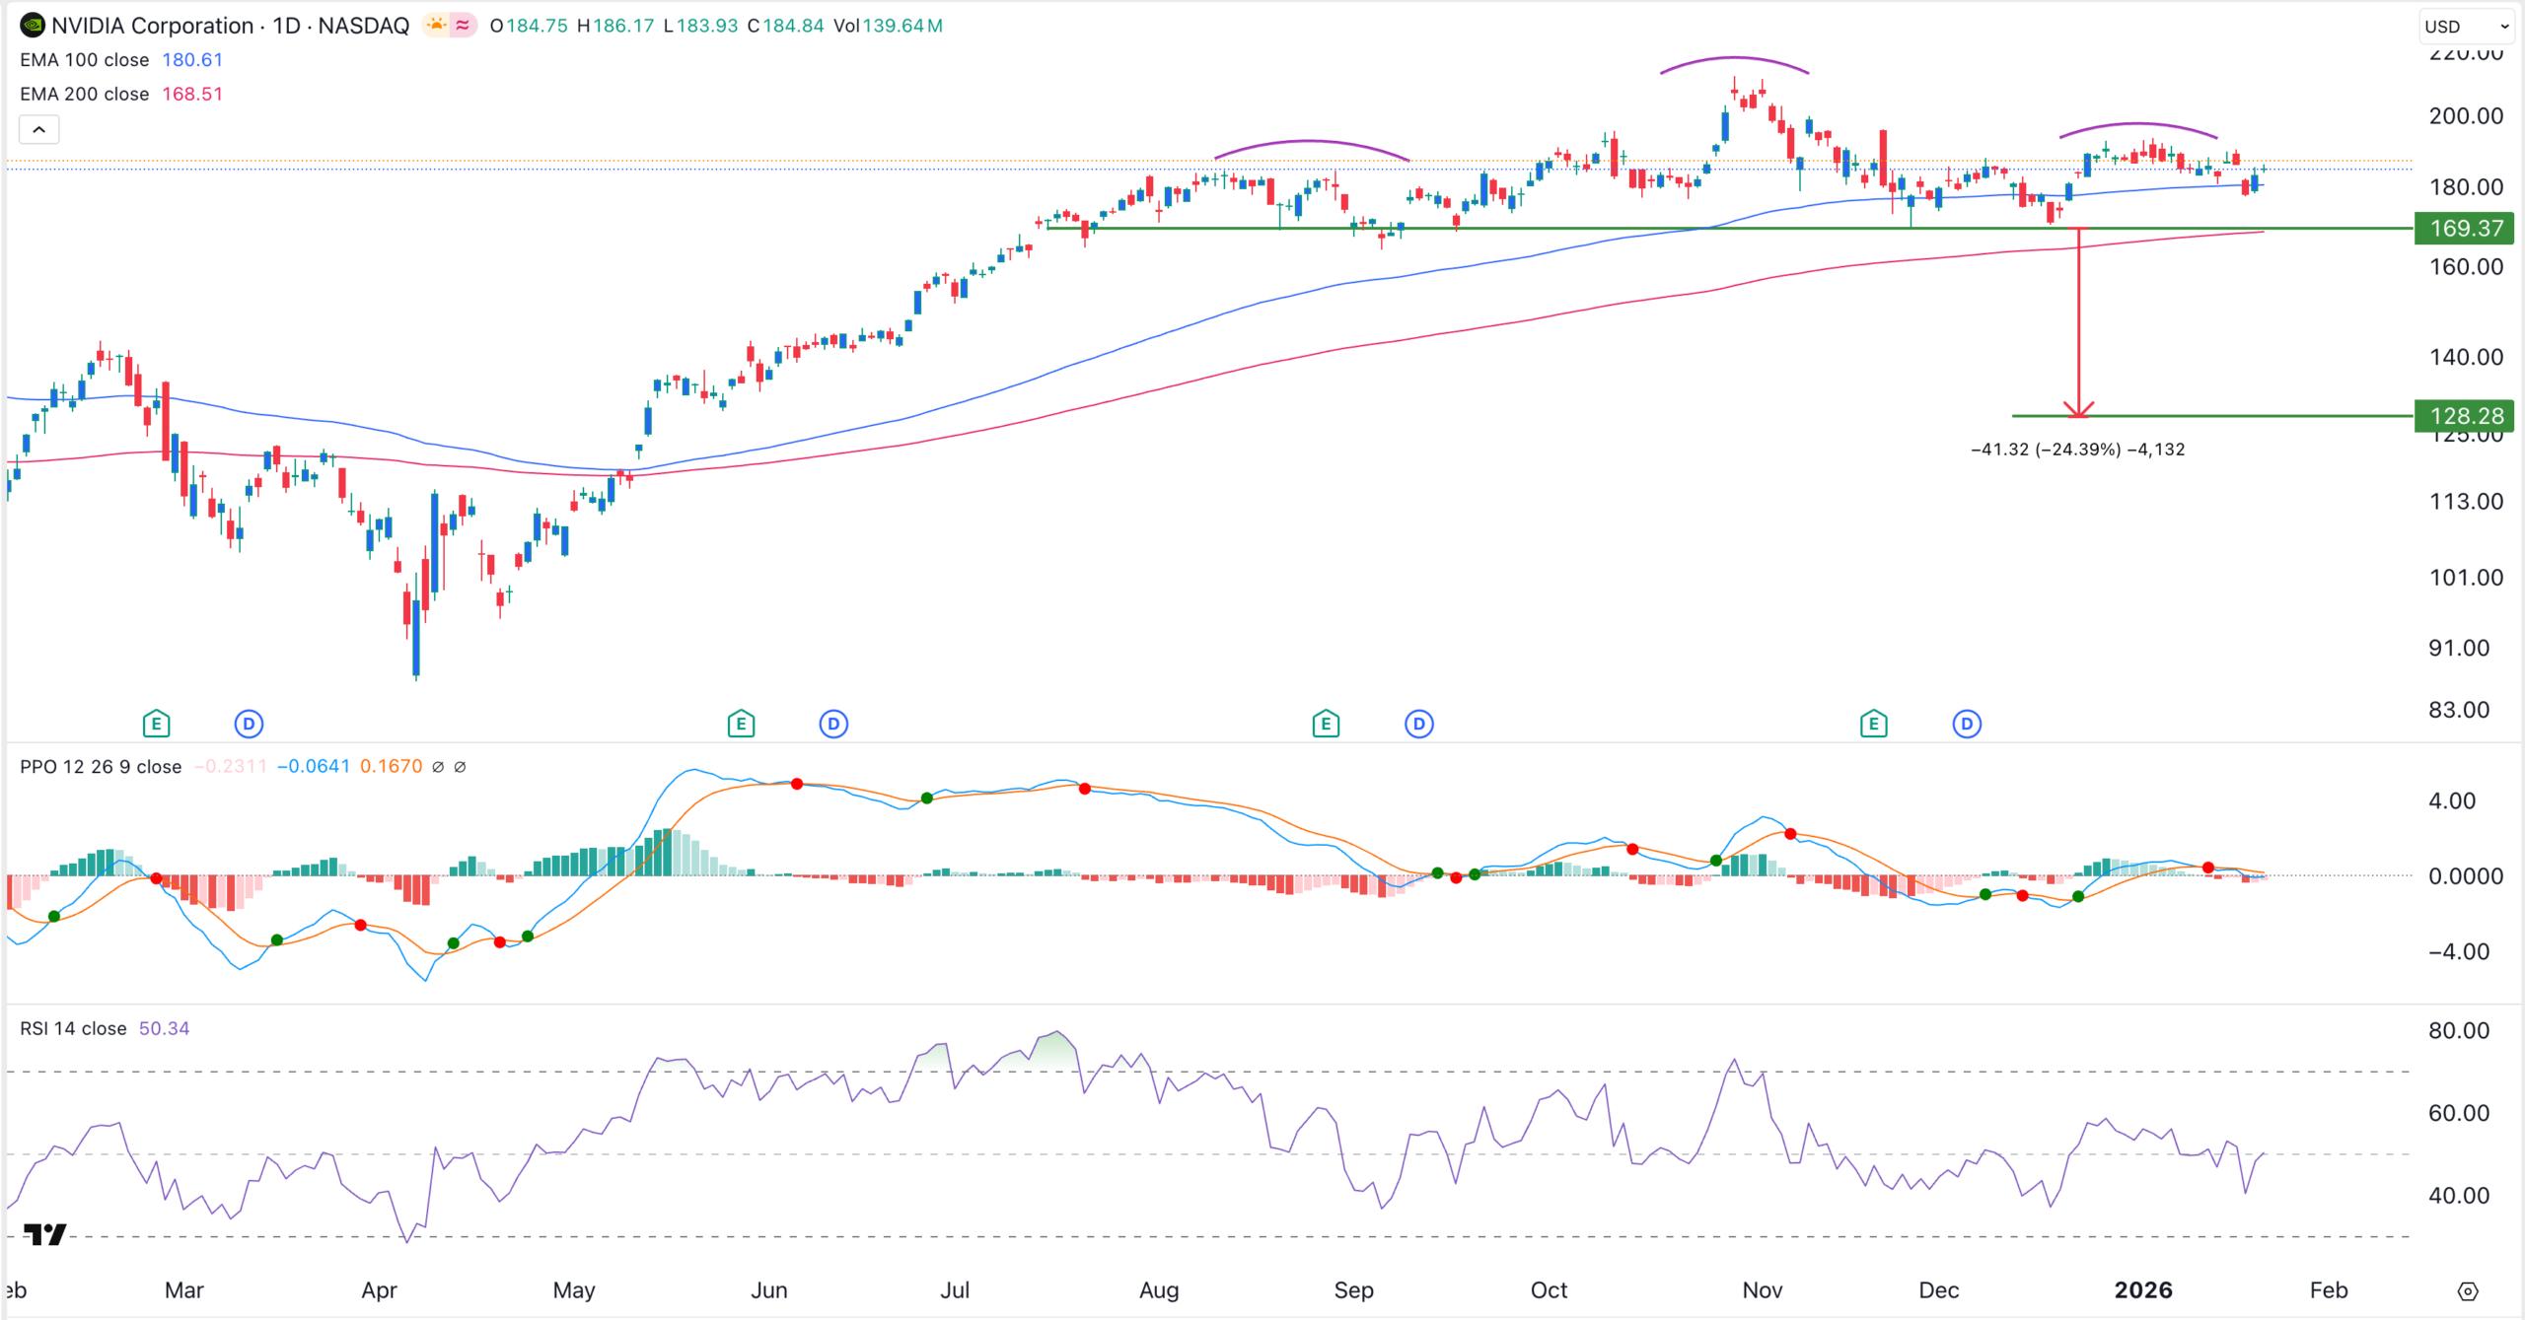Open the March dividend D marker

point(249,725)
